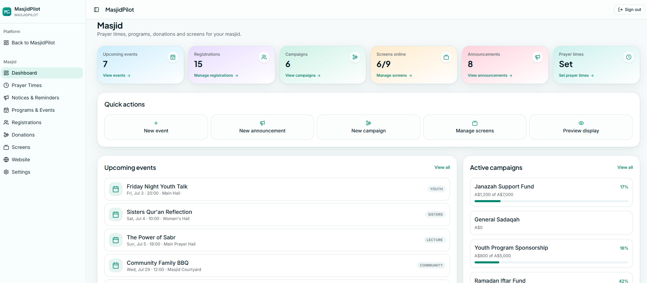647x283 pixels.
Task: Go to Programs & Events in sidebar
Action: coord(42,110)
